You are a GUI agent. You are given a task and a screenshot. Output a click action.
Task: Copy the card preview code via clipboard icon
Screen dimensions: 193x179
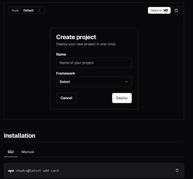tap(176, 11)
